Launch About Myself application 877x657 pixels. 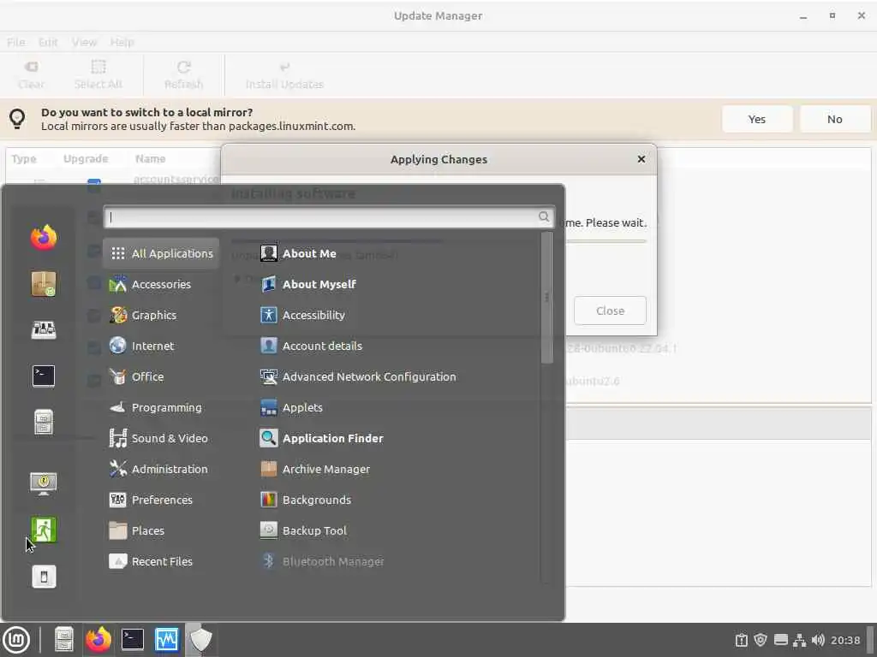click(x=308, y=284)
